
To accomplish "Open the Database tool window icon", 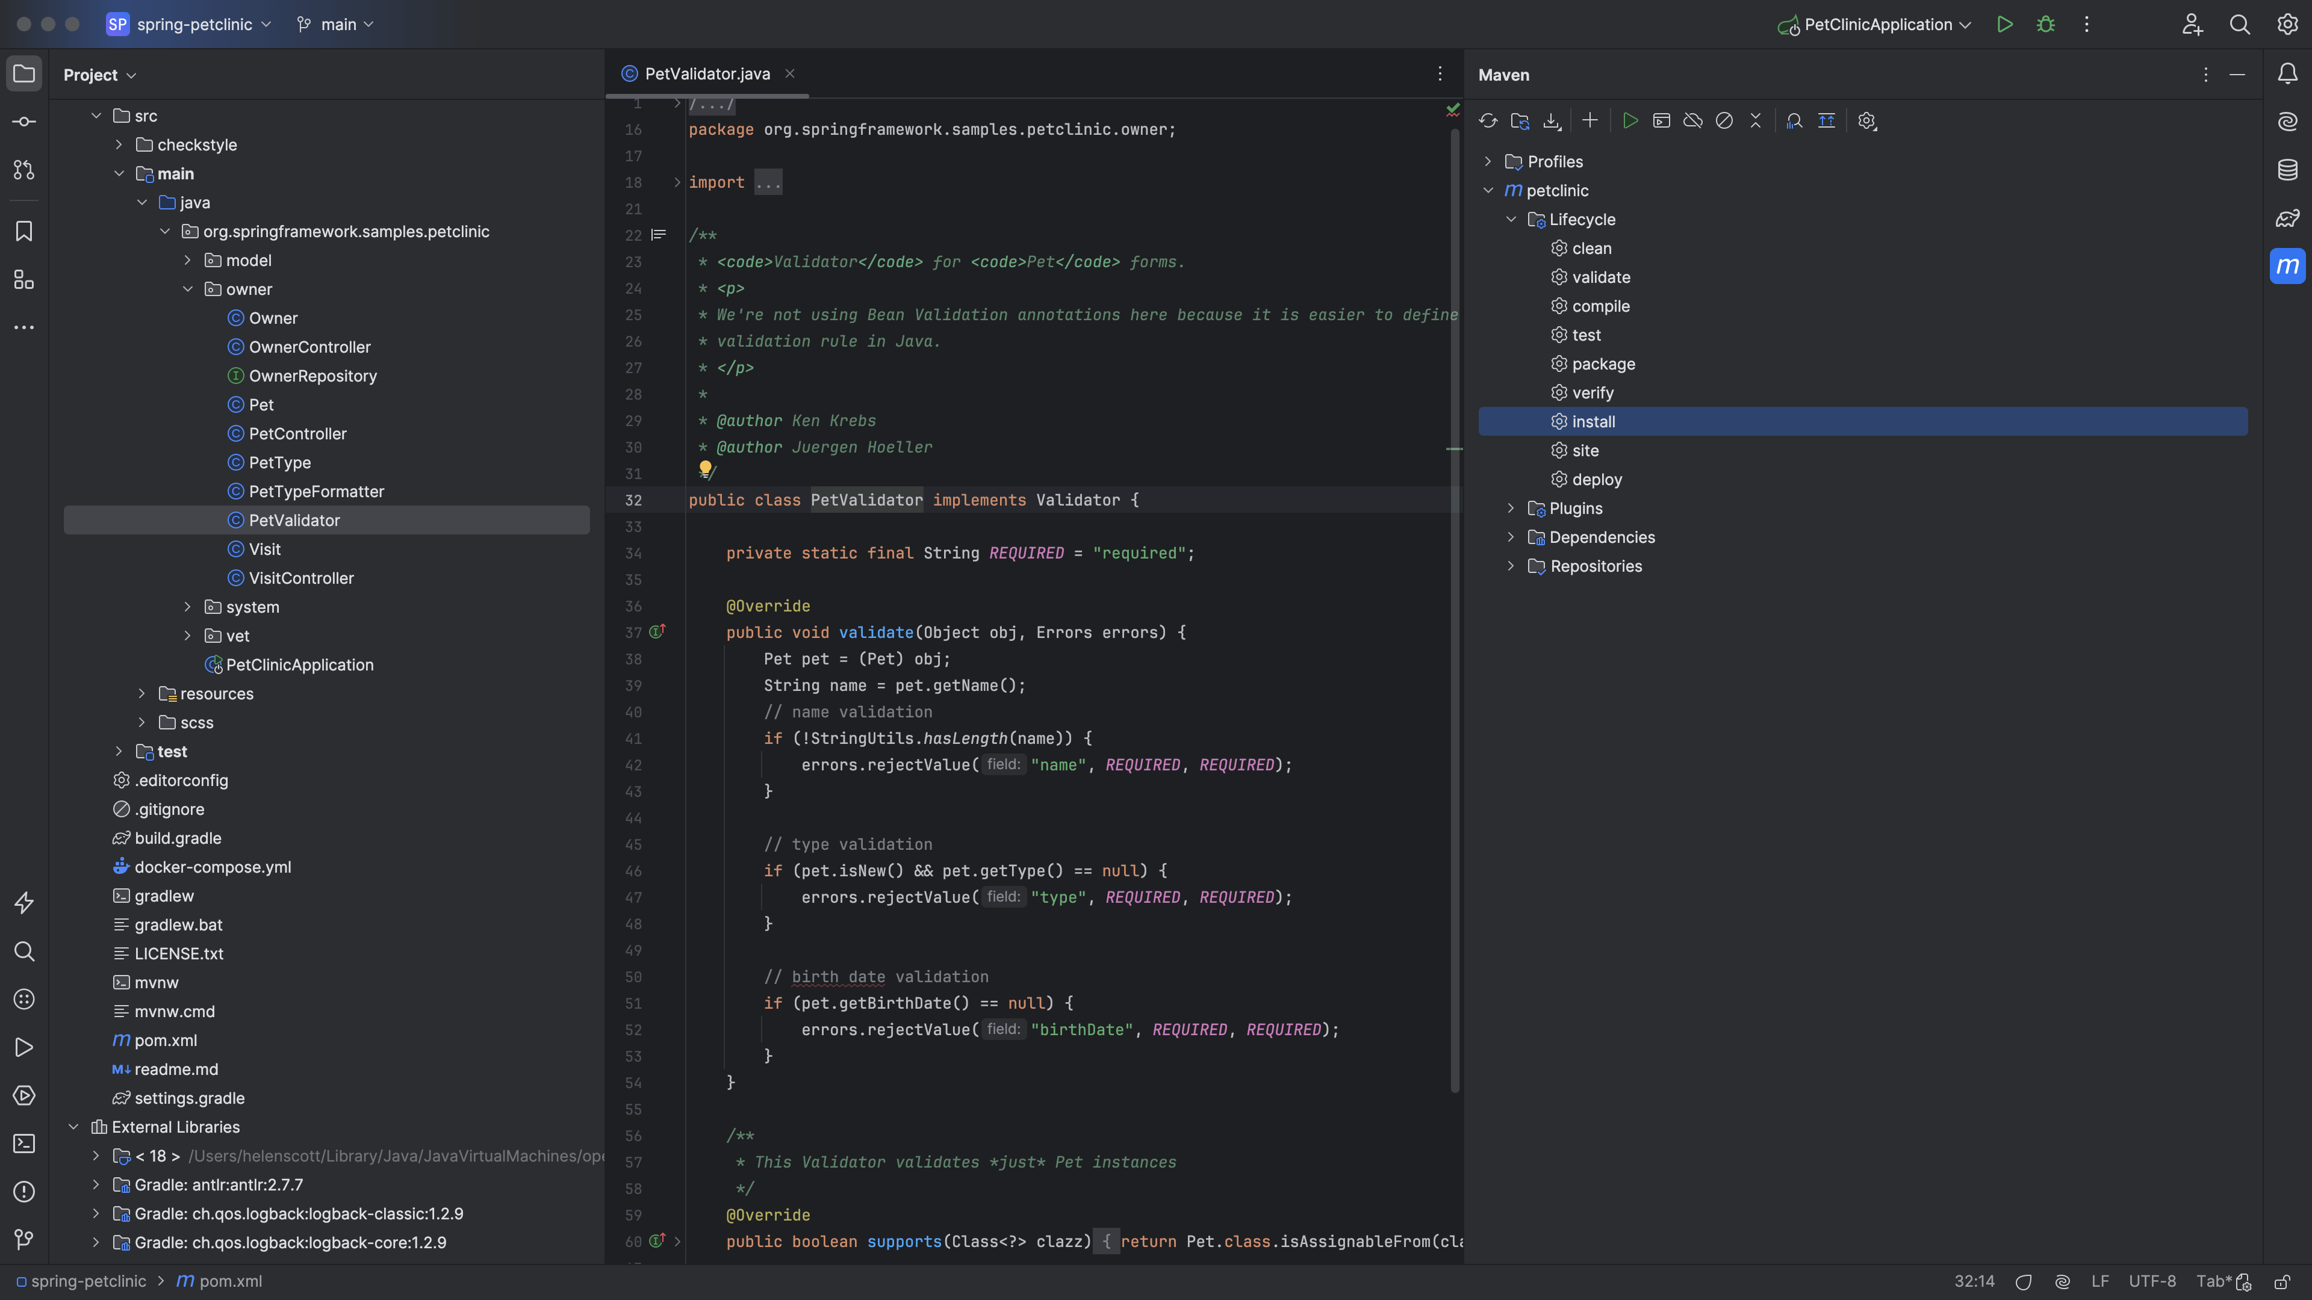I will point(2287,170).
